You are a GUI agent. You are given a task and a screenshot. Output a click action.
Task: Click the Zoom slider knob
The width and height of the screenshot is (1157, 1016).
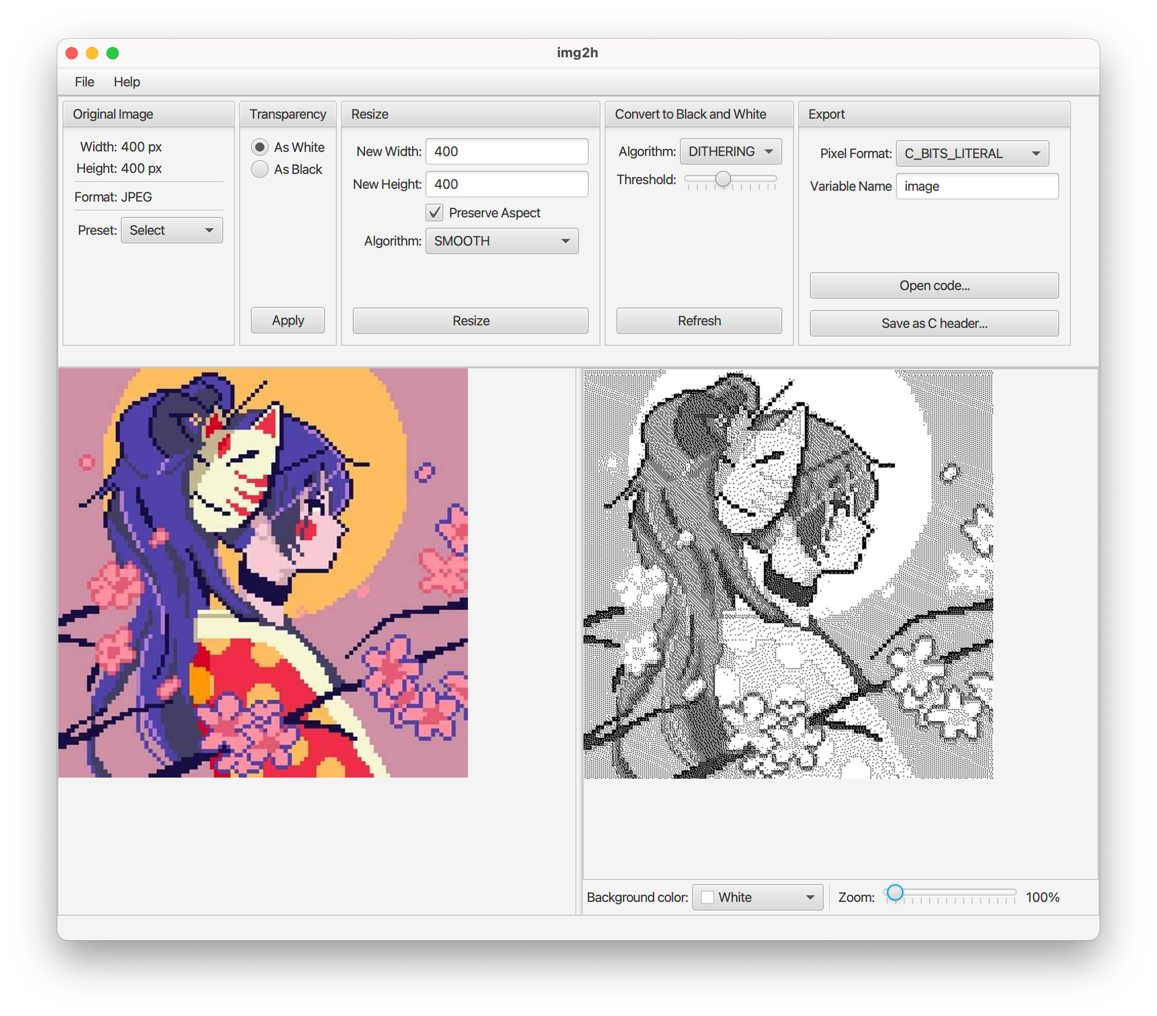(x=895, y=893)
